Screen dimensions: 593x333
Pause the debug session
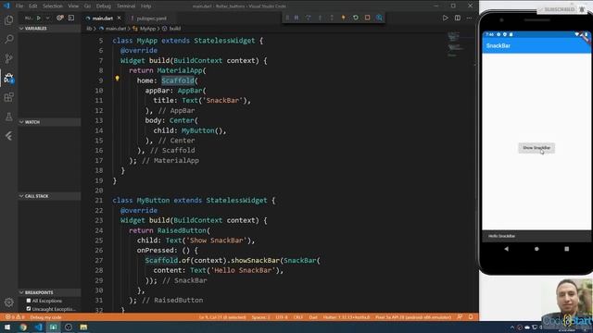(x=296, y=18)
